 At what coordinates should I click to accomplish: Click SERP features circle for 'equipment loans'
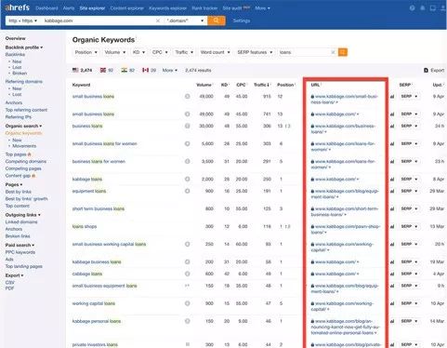[188, 191]
